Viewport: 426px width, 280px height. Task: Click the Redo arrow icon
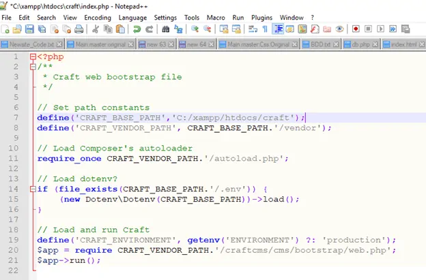[149, 29]
